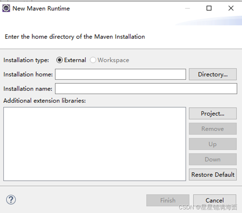Close the New Maven Runtime window
The image size is (242, 213).
[231, 8]
